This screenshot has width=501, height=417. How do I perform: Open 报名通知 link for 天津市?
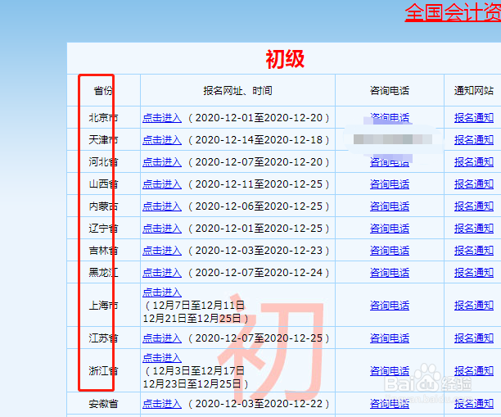474,140
